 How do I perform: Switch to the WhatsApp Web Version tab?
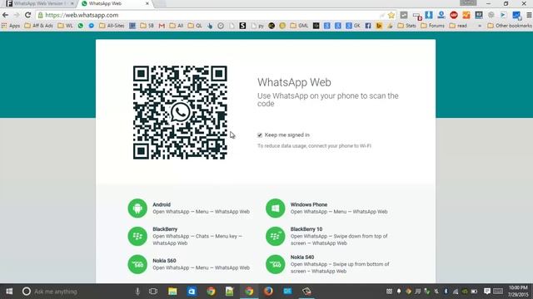pyautogui.click(x=39, y=3)
